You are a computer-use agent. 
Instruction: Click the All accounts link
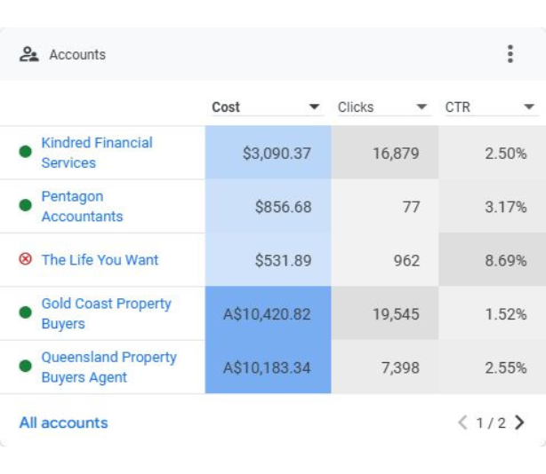click(x=63, y=423)
